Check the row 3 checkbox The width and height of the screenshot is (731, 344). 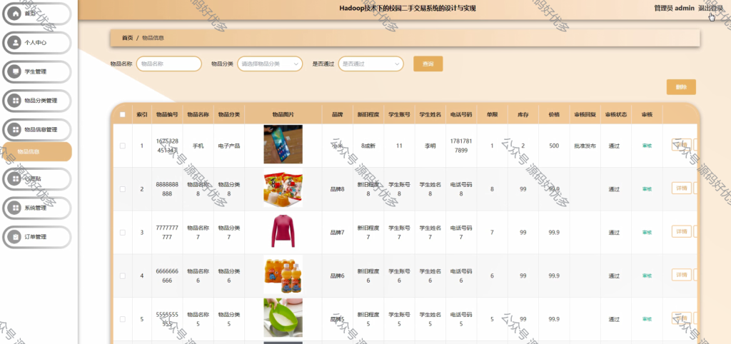[123, 232]
